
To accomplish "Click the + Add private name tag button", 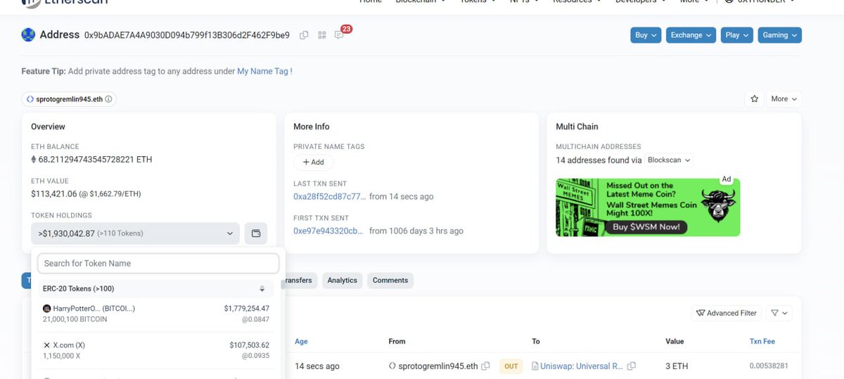I will pos(313,162).
